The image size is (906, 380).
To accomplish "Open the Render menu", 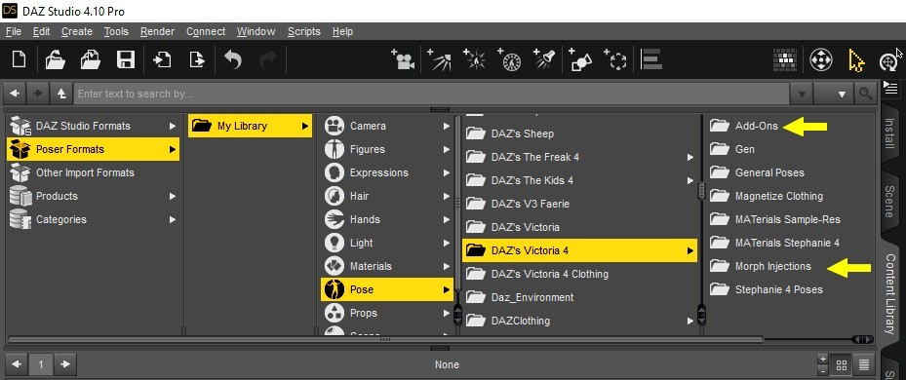I will pyautogui.click(x=157, y=31).
